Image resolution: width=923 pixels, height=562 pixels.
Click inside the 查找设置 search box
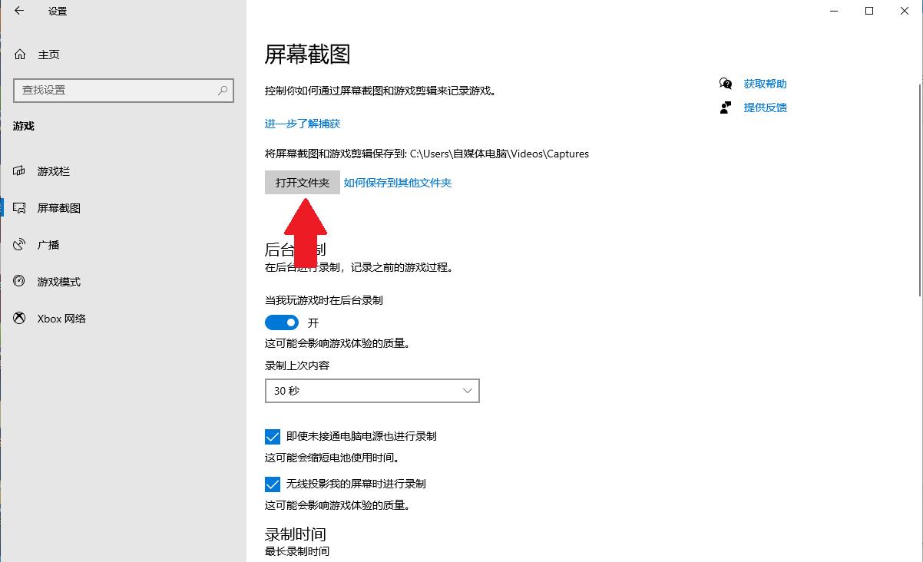tap(115, 90)
